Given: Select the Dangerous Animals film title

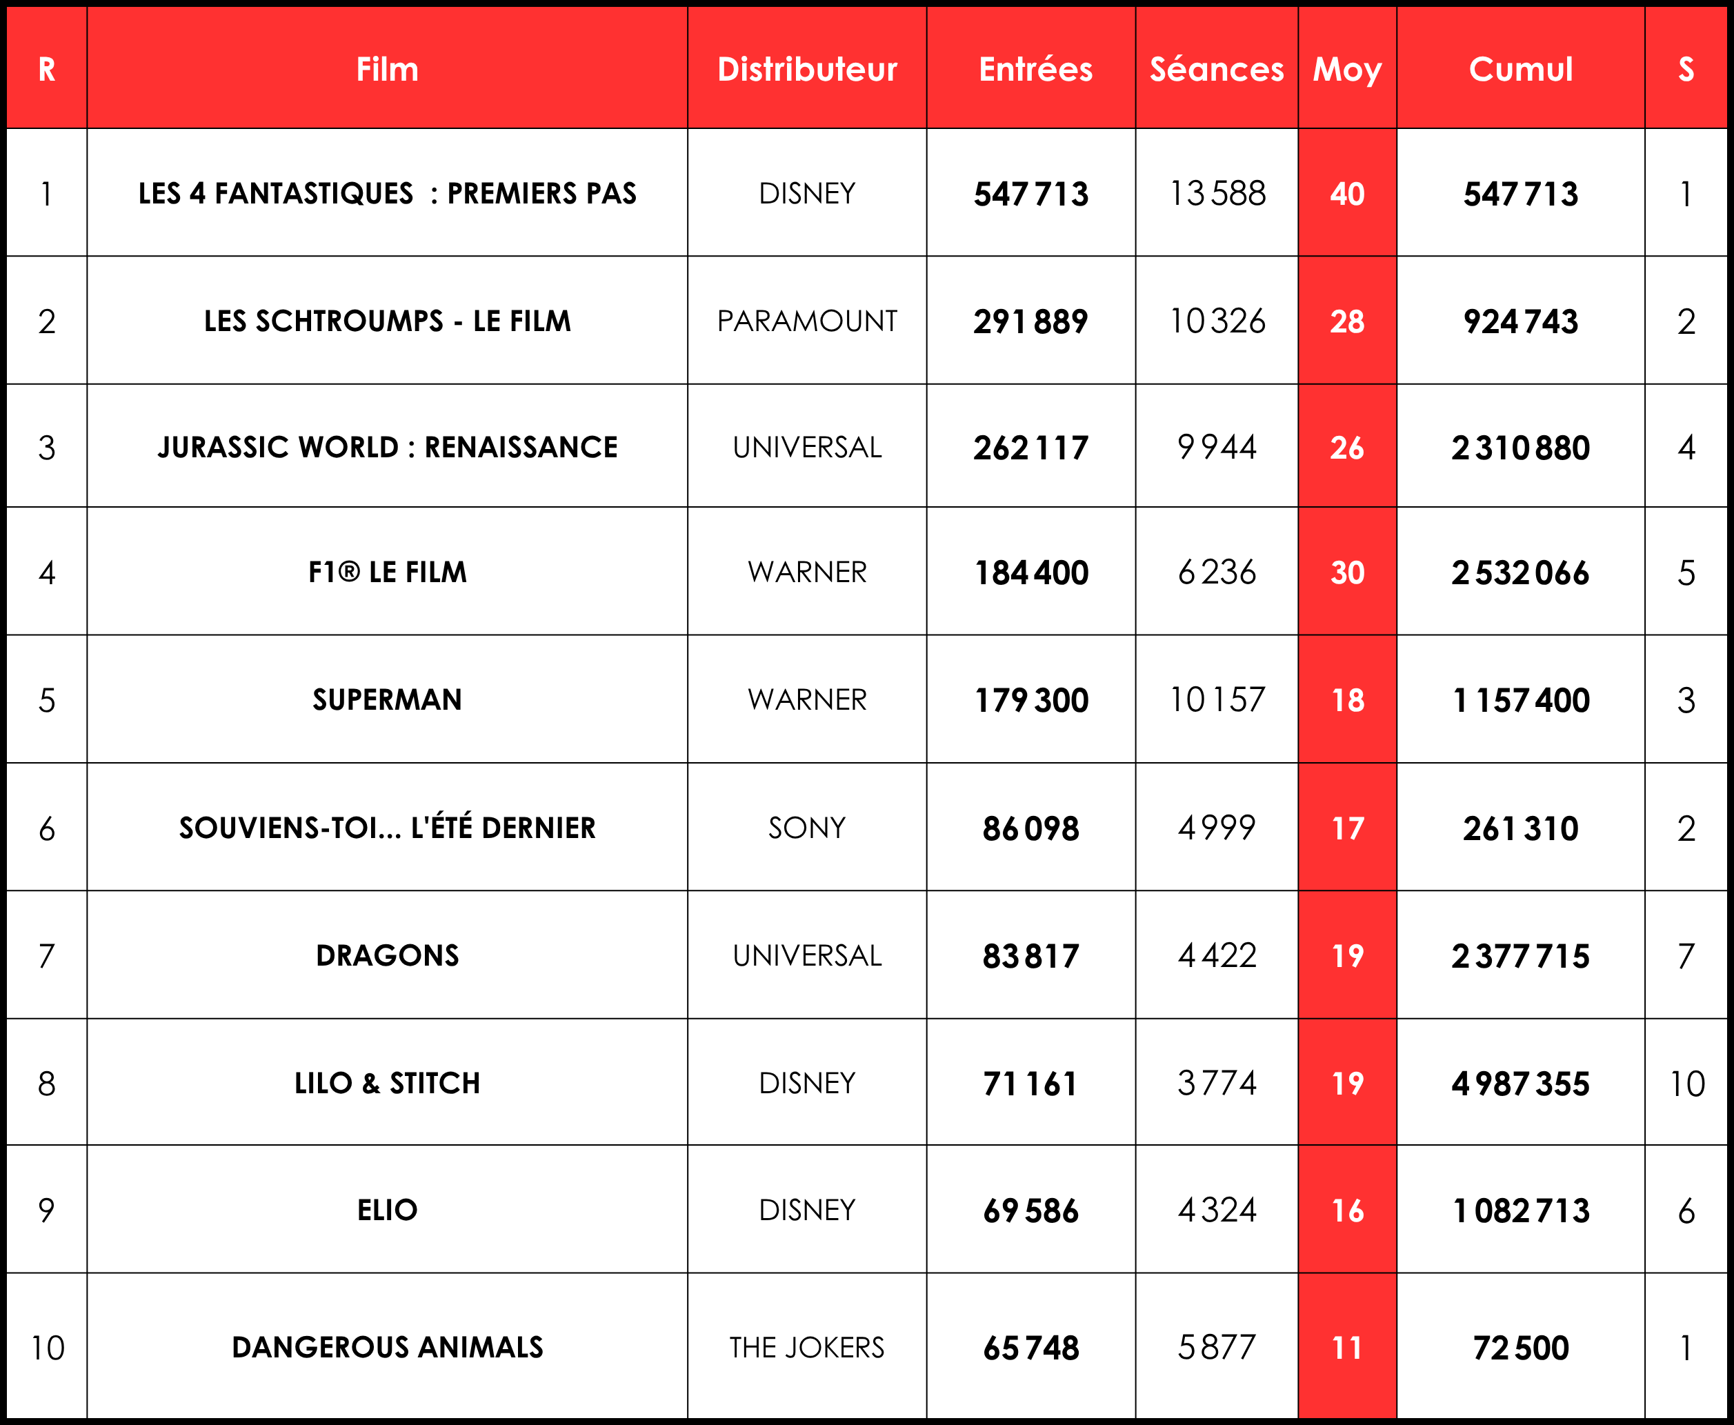Looking at the screenshot, I should 386,1348.
